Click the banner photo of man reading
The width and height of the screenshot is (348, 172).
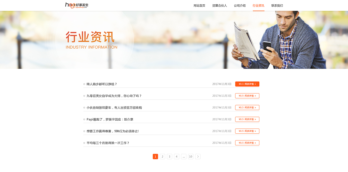279,40
